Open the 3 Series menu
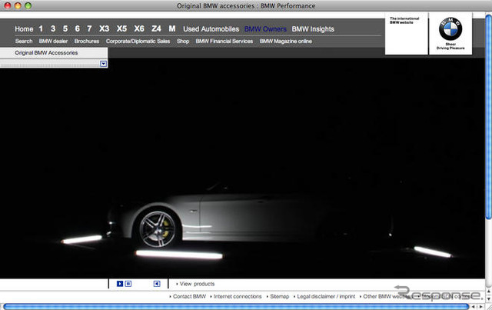Viewport: 492px width, 310px height. pyautogui.click(x=53, y=28)
